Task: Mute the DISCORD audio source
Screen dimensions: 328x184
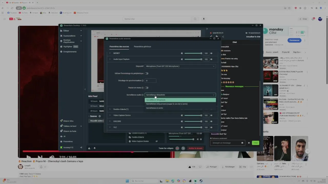Action: tap(182, 121)
